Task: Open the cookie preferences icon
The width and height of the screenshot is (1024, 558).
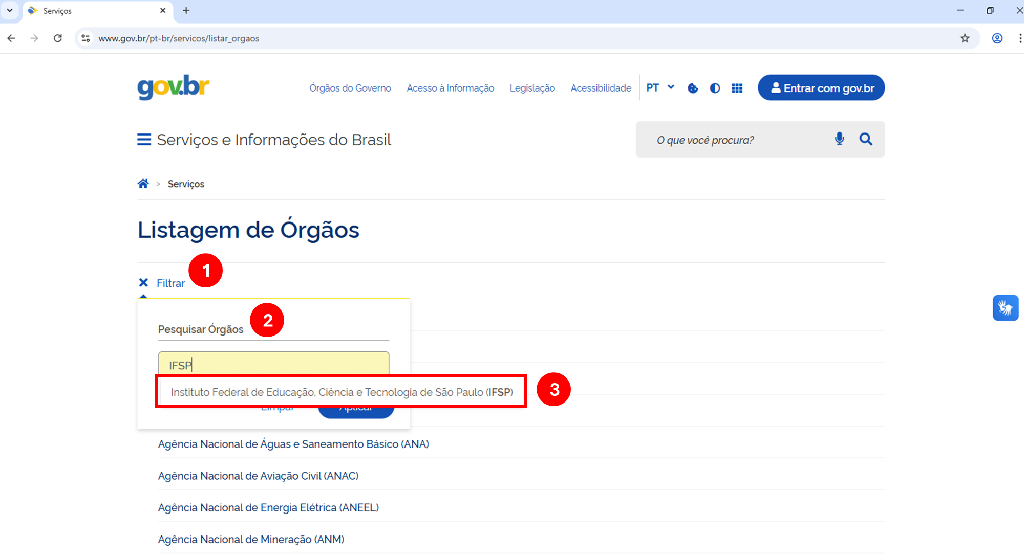Action: pyautogui.click(x=693, y=88)
